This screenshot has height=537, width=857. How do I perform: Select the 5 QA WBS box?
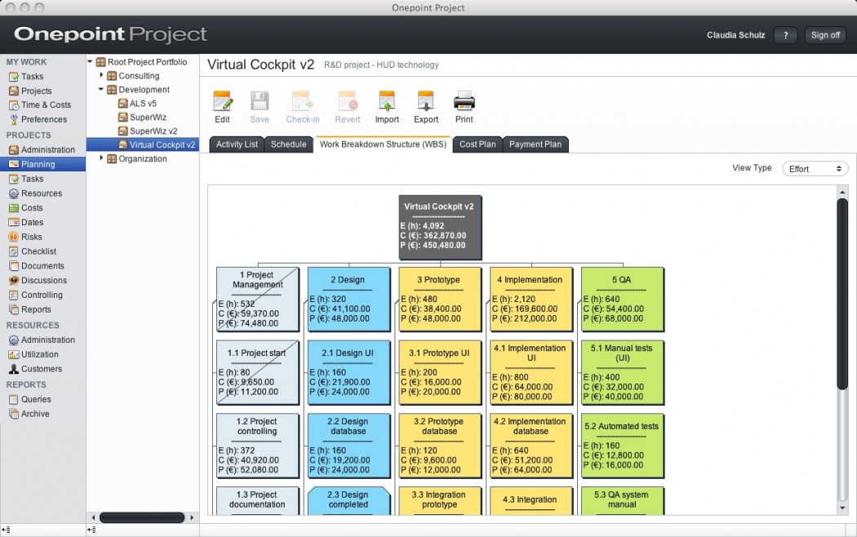click(623, 300)
